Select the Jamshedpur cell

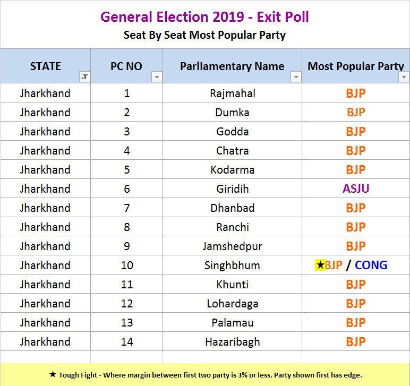point(232,246)
